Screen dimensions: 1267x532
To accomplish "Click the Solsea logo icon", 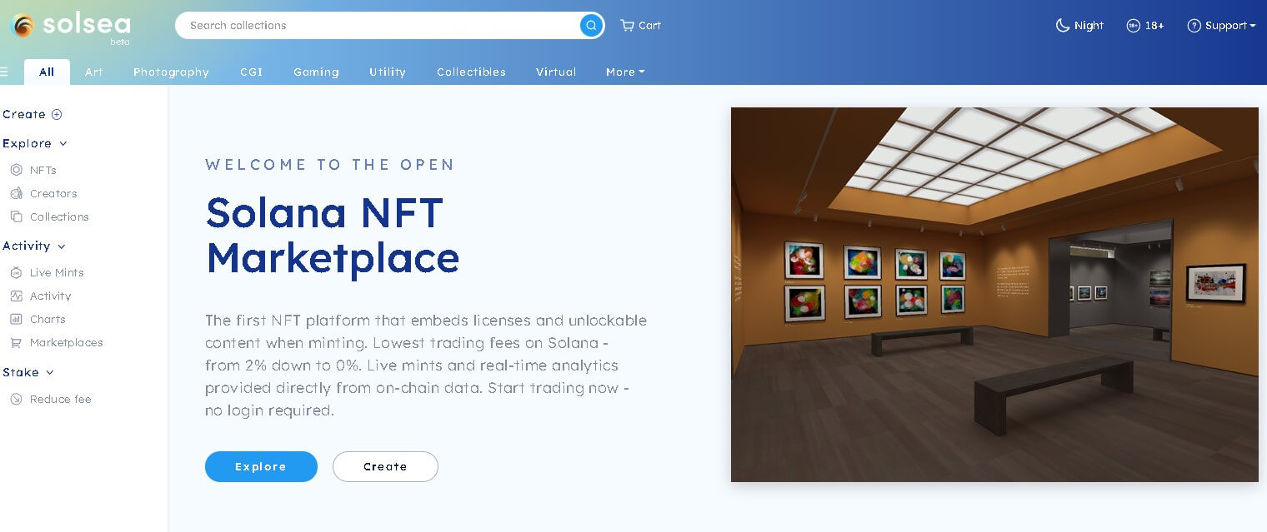I will tap(23, 26).
